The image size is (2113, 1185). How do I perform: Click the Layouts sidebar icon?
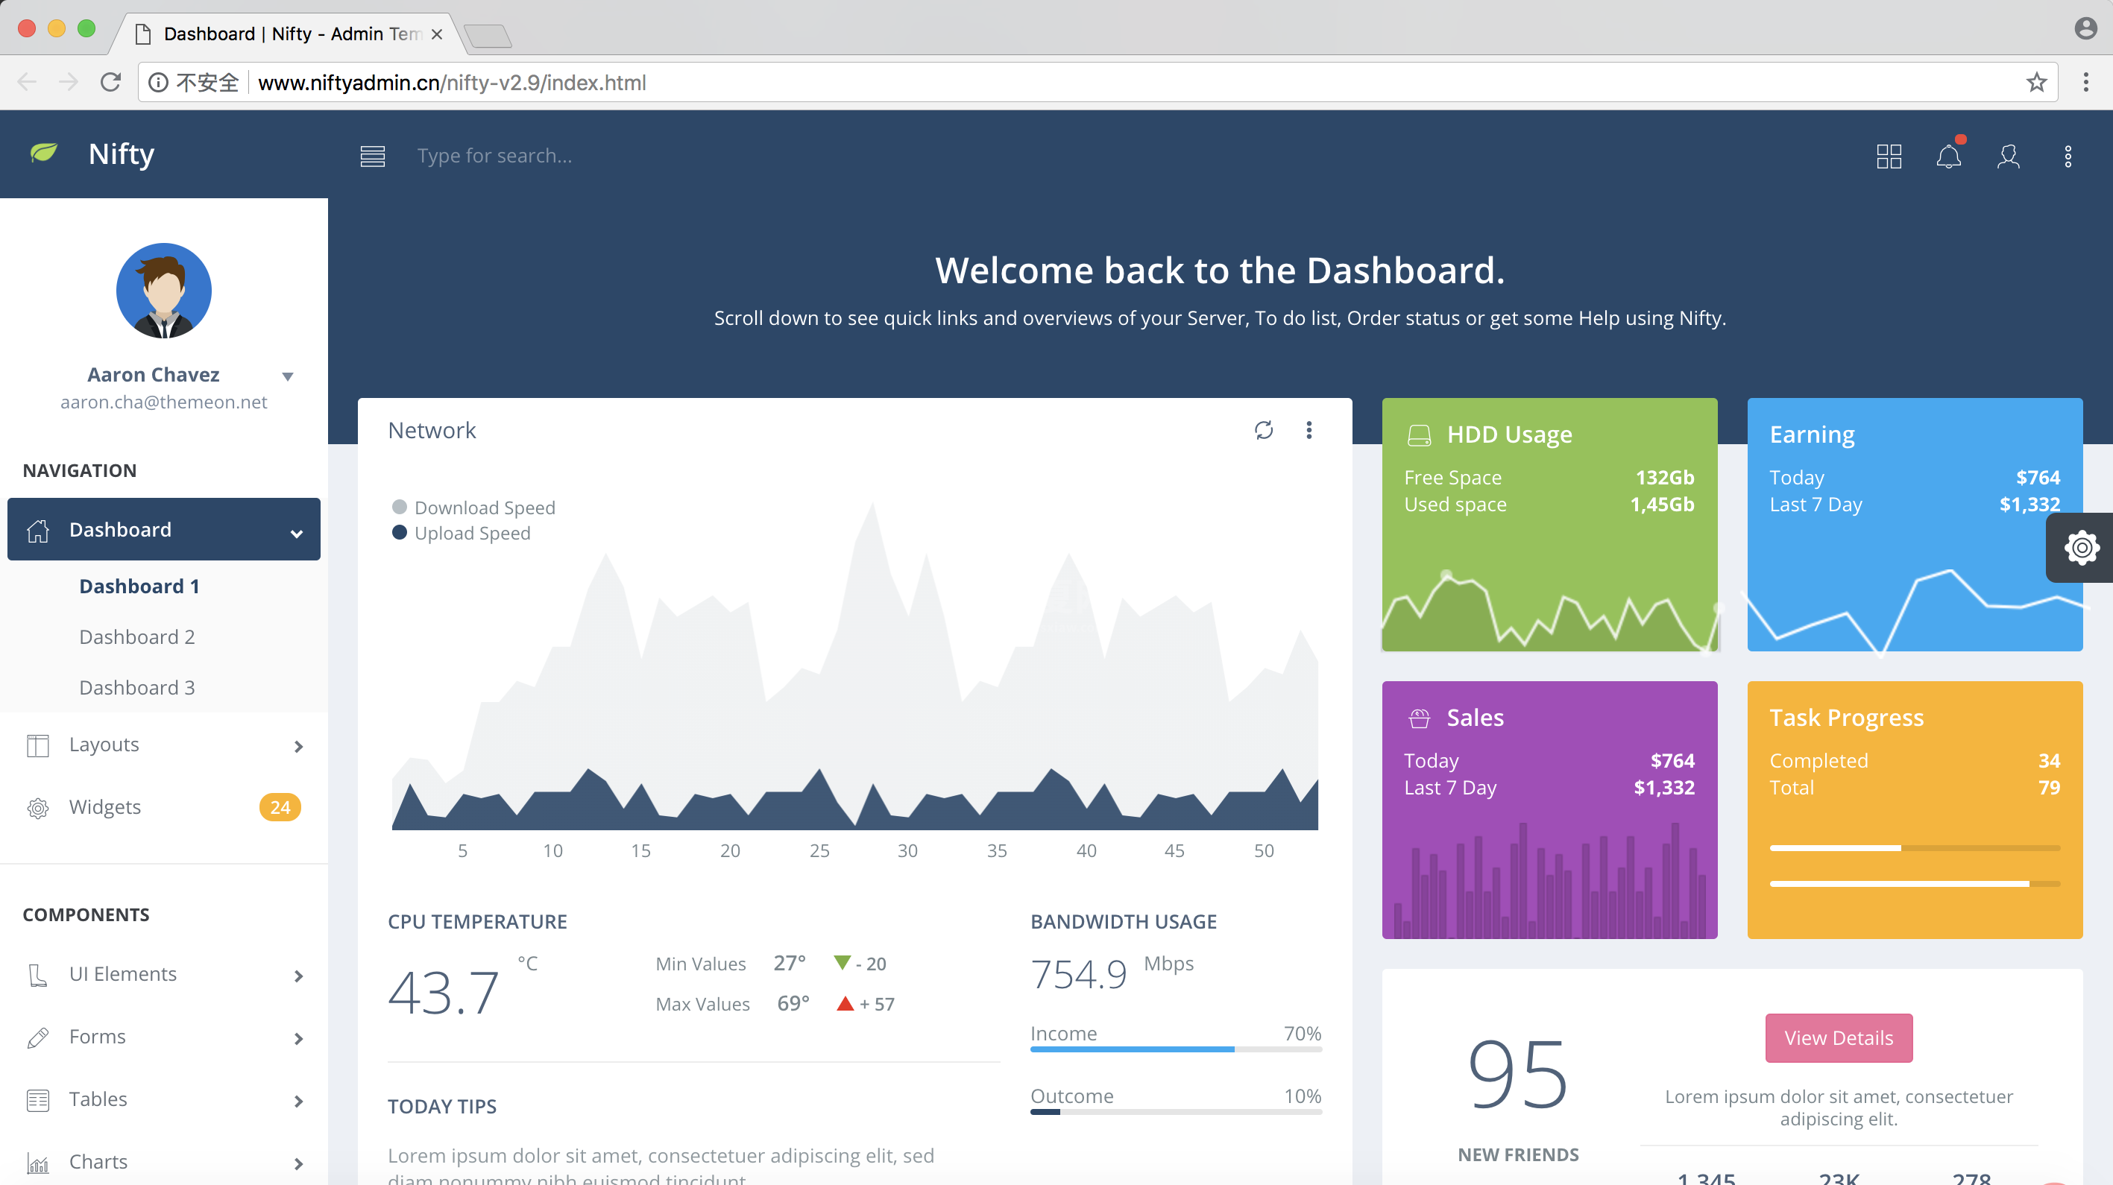pos(38,745)
